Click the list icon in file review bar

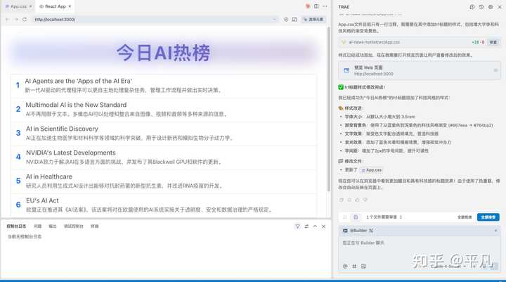click(x=344, y=217)
